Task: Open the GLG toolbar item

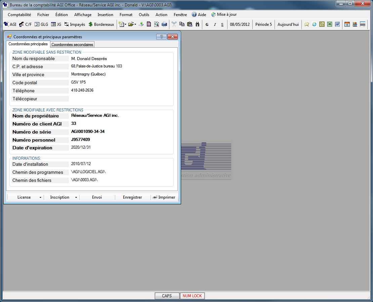Action: (x=41, y=24)
